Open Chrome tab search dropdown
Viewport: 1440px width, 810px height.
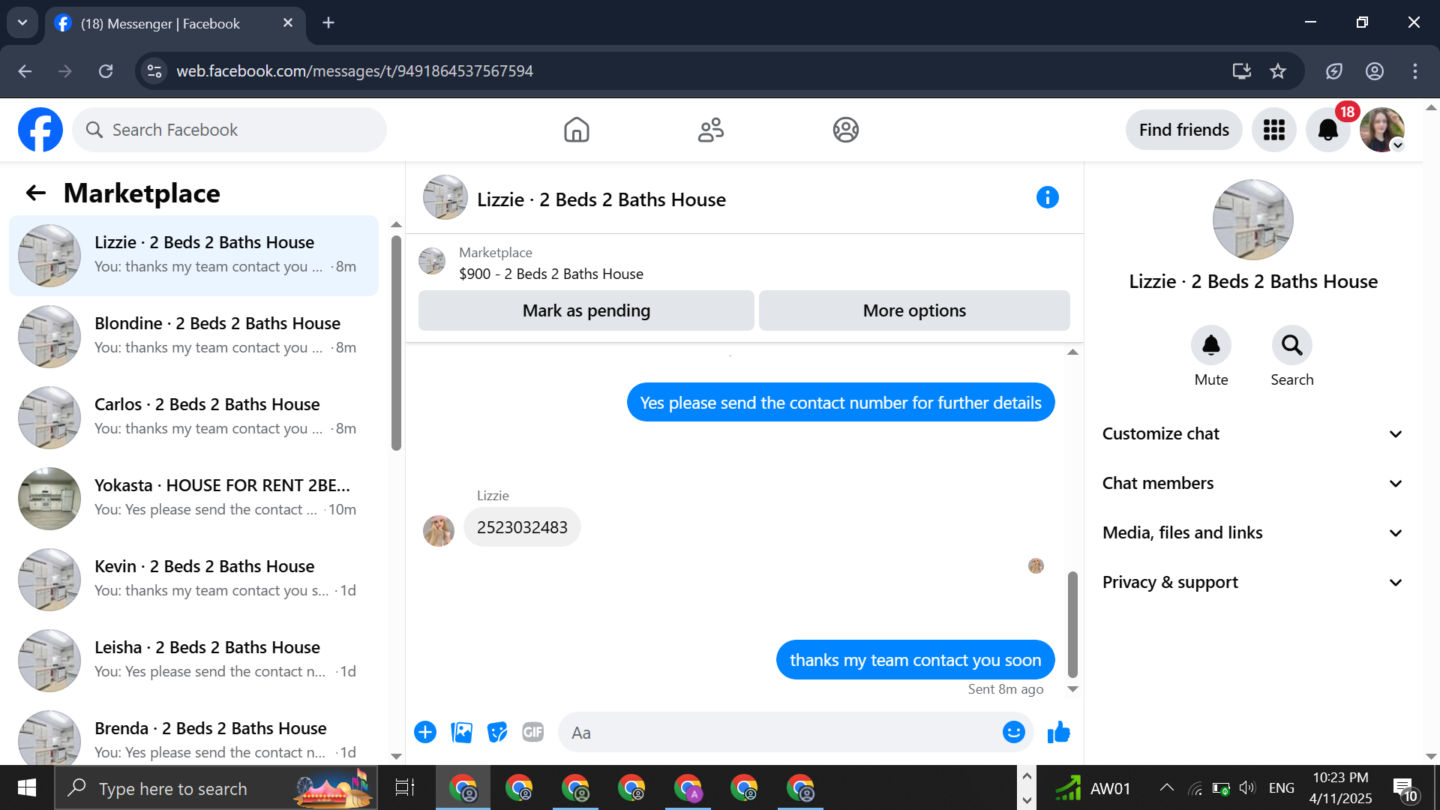click(x=22, y=22)
